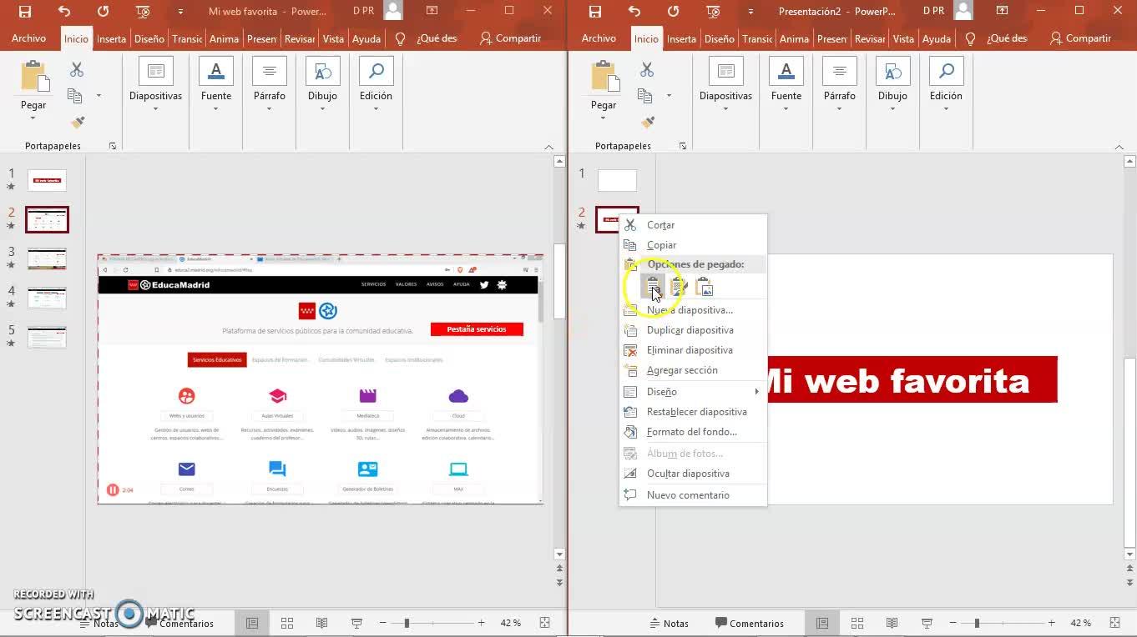Switch to Reading view in Mi web favorita status bar
The height and width of the screenshot is (637, 1137).
point(321,623)
